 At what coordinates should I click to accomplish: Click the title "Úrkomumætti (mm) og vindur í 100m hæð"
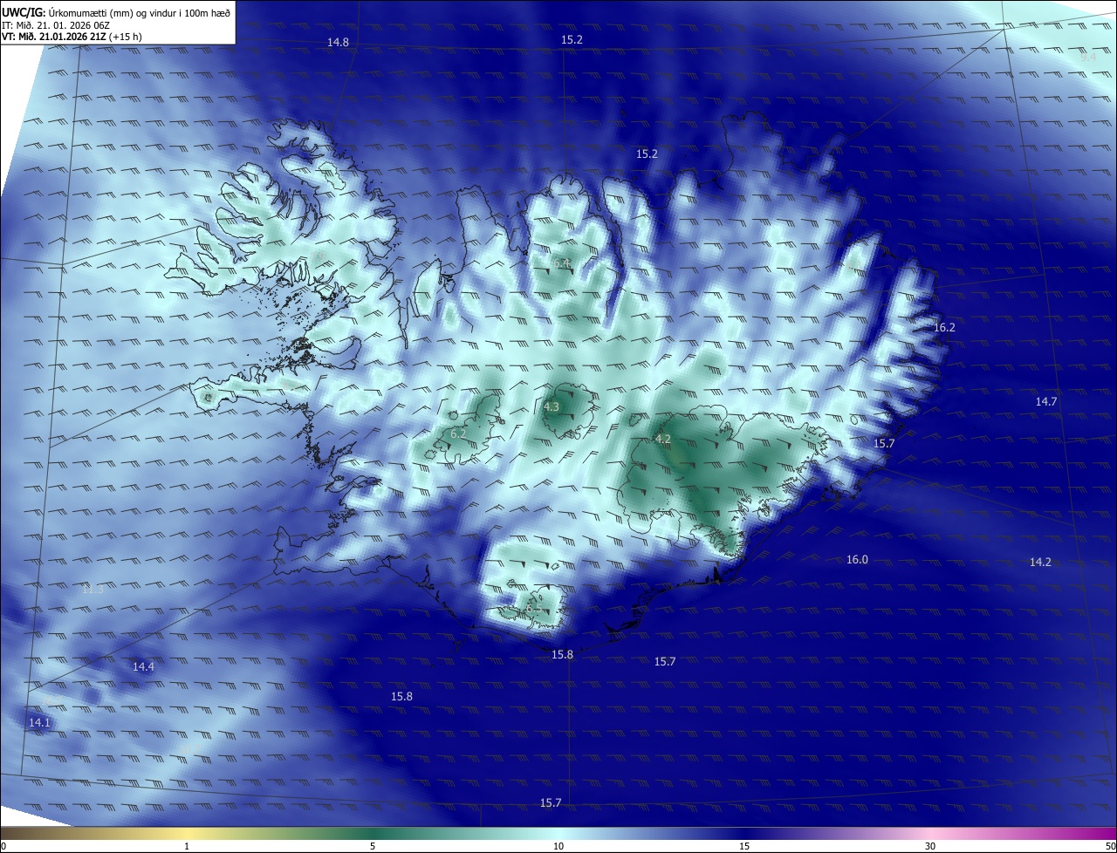coord(140,12)
